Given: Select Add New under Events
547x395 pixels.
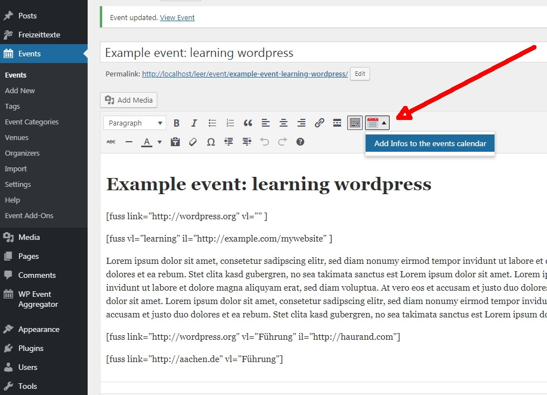Looking at the screenshot, I should (20, 90).
